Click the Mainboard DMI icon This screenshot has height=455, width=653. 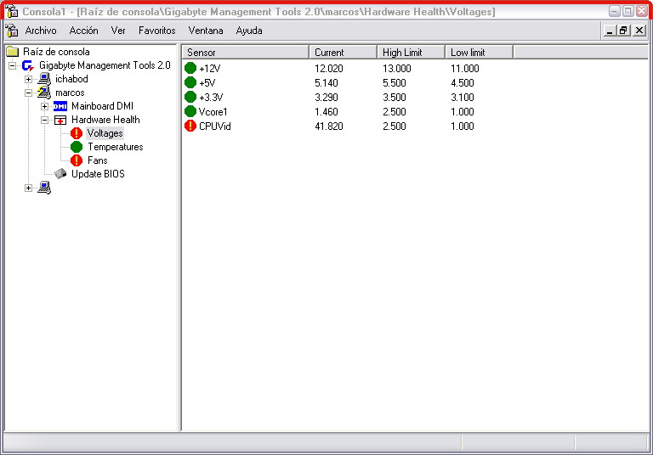pos(60,106)
